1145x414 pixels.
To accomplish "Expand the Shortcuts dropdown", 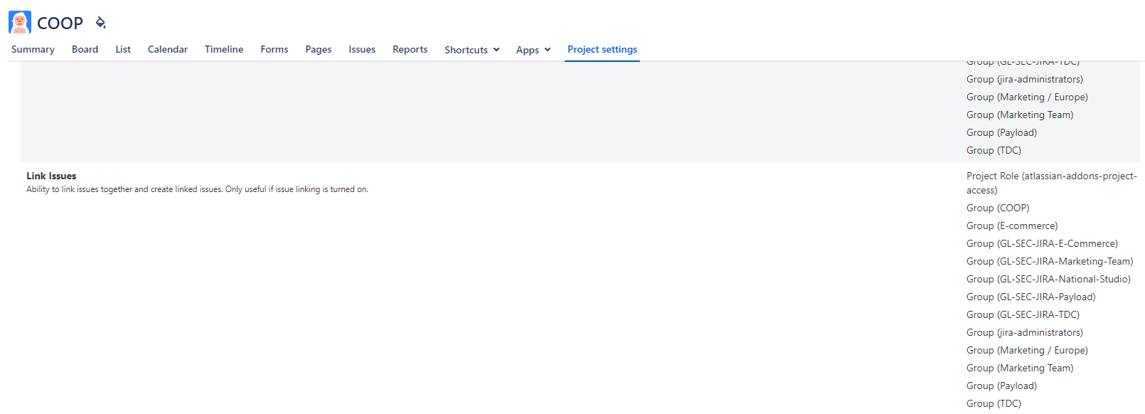I will (472, 50).
